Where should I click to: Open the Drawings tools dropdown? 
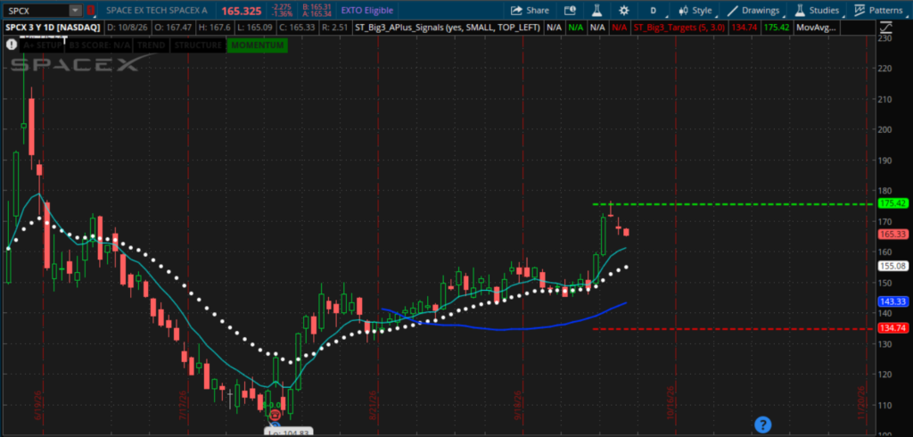tap(753, 10)
